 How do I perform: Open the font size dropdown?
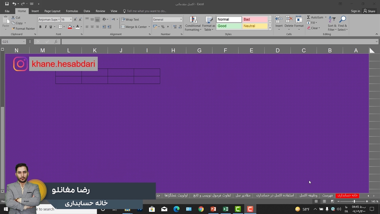pos(71,20)
